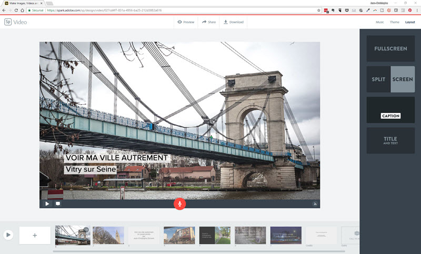
Task: Click the Preview button
Action: point(186,22)
